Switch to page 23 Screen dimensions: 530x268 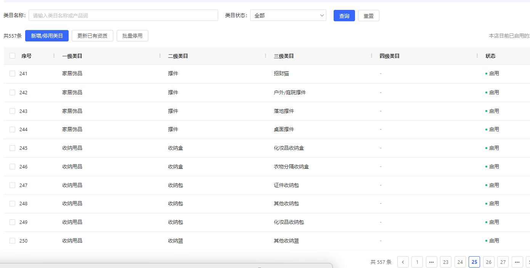pos(446,262)
